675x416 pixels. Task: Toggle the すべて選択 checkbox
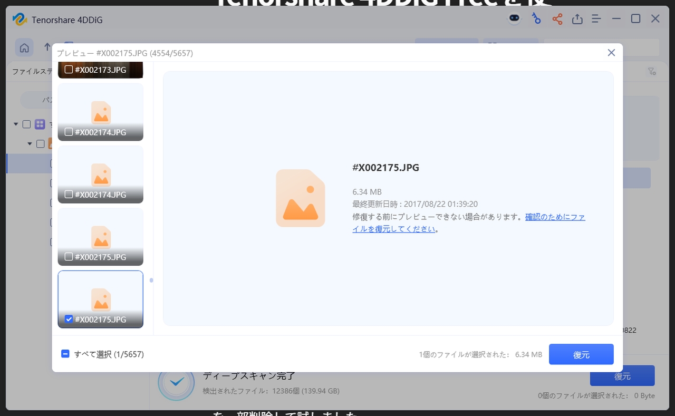[x=65, y=354]
